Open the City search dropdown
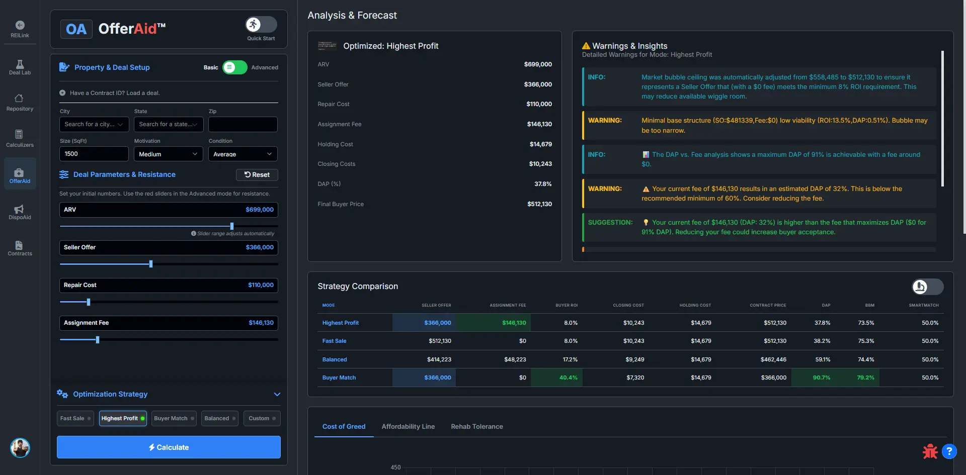This screenshot has width=966, height=475. point(94,124)
